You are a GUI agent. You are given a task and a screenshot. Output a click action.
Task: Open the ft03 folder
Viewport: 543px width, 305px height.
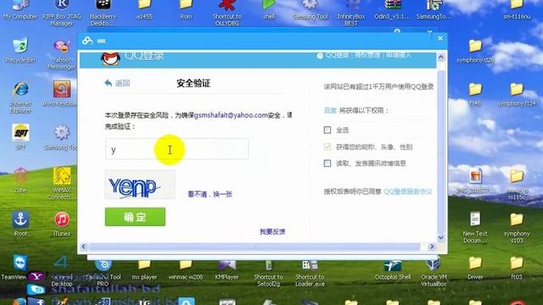(517, 268)
